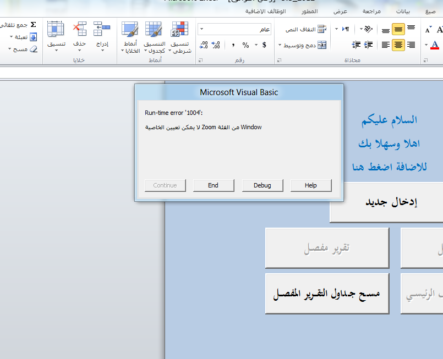The height and width of the screenshot is (359, 443).
Task: Click Debug in the error dialog
Action: point(262,185)
